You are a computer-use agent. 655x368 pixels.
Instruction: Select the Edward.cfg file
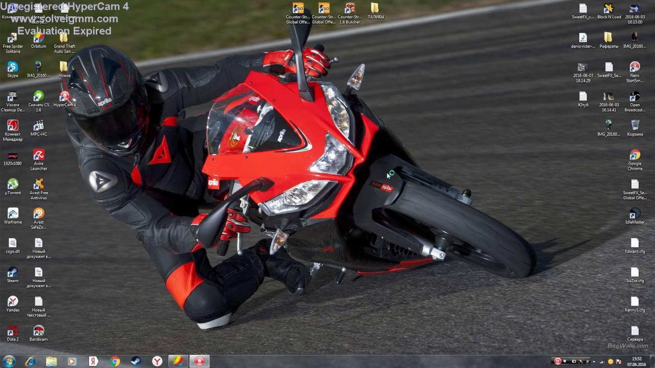coord(635,243)
